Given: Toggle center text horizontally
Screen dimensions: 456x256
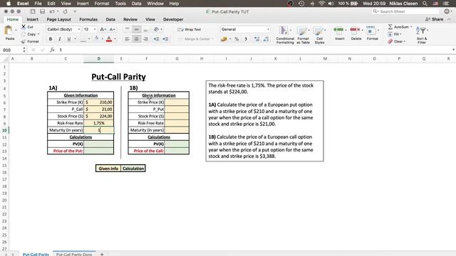Looking at the screenshot, I should (x=136, y=38).
